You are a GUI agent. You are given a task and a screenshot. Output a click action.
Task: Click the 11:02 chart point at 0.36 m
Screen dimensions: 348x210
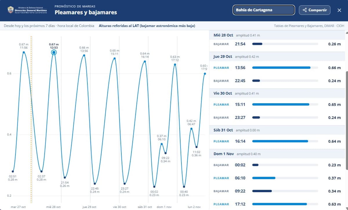197,147
